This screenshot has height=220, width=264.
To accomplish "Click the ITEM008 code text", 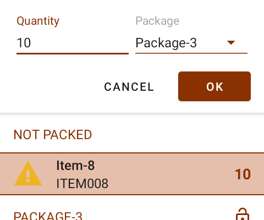I will (x=82, y=184).
